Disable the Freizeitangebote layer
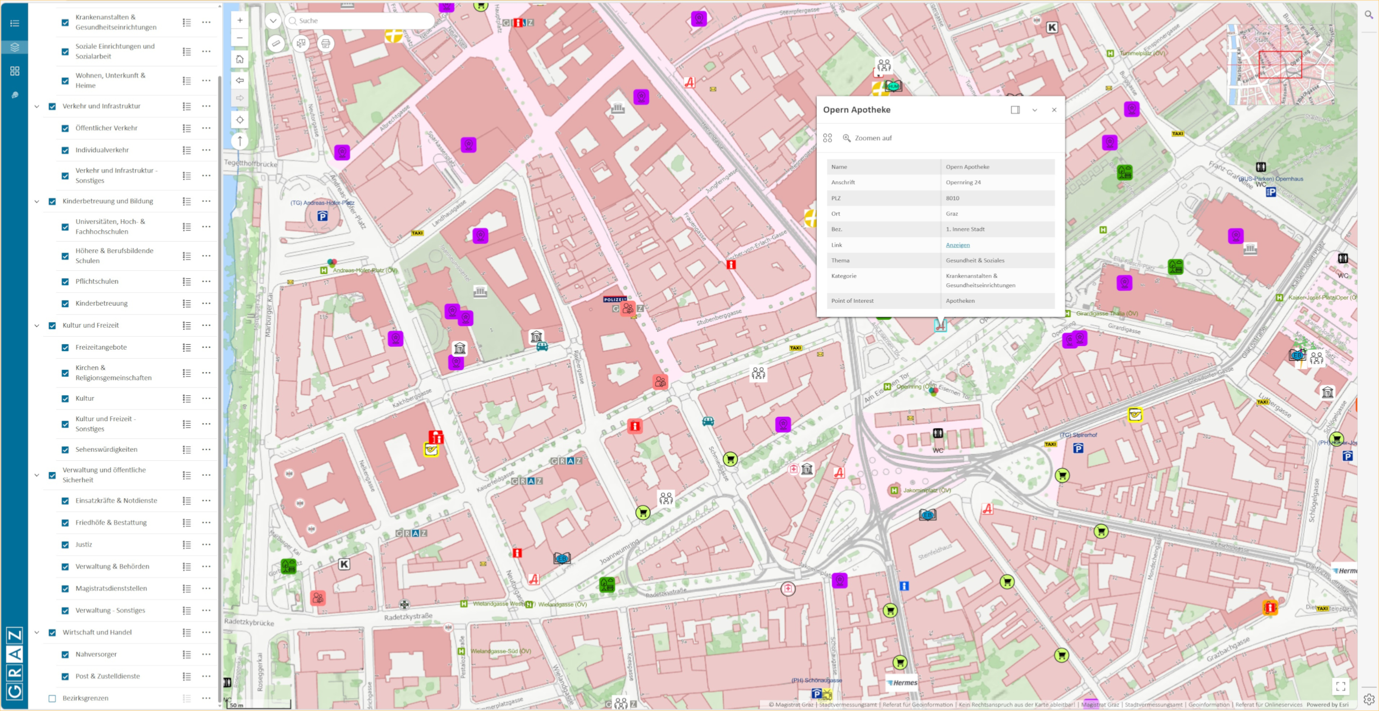This screenshot has width=1379, height=711. pyautogui.click(x=66, y=348)
